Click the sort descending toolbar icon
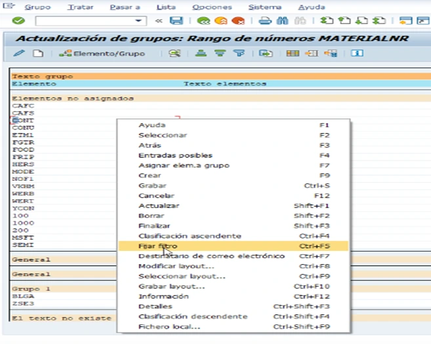The image size is (431, 344). tap(220, 53)
